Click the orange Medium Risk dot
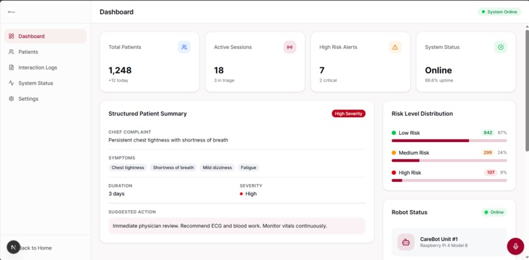Image resolution: width=529 pixels, height=260 pixels. click(x=394, y=153)
